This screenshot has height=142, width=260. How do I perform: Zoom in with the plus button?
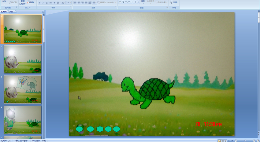pyautogui.click(x=254, y=141)
